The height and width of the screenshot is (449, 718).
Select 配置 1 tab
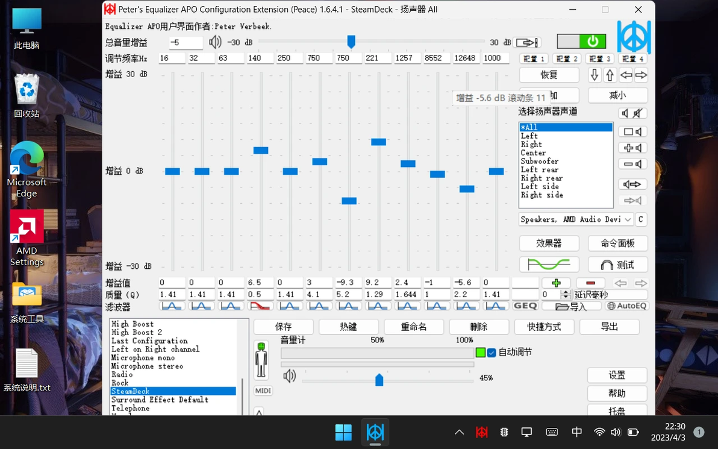coord(534,58)
